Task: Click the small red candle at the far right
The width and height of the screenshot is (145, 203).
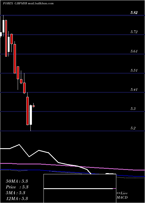Action: click(34, 106)
